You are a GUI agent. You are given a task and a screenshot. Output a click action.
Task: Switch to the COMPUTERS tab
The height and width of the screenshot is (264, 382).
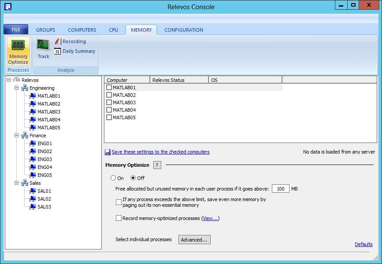point(82,30)
